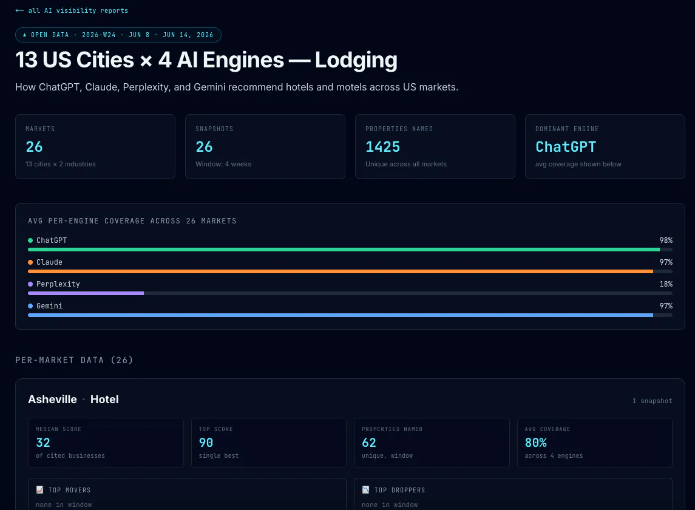695x510 pixels.
Task: Click the ChatGPT engine label
Action: pos(52,240)
